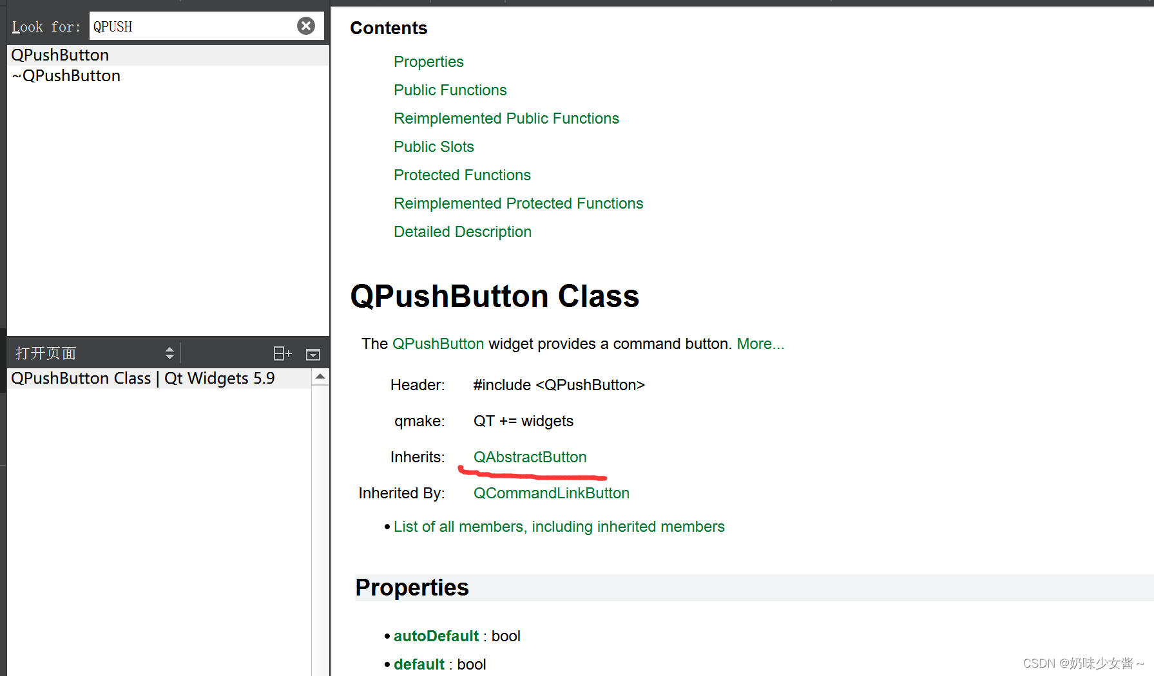This screenshot has width=1154, height=676.
Task: Jump to Detailed Description
Action: (x=463, y=232)
